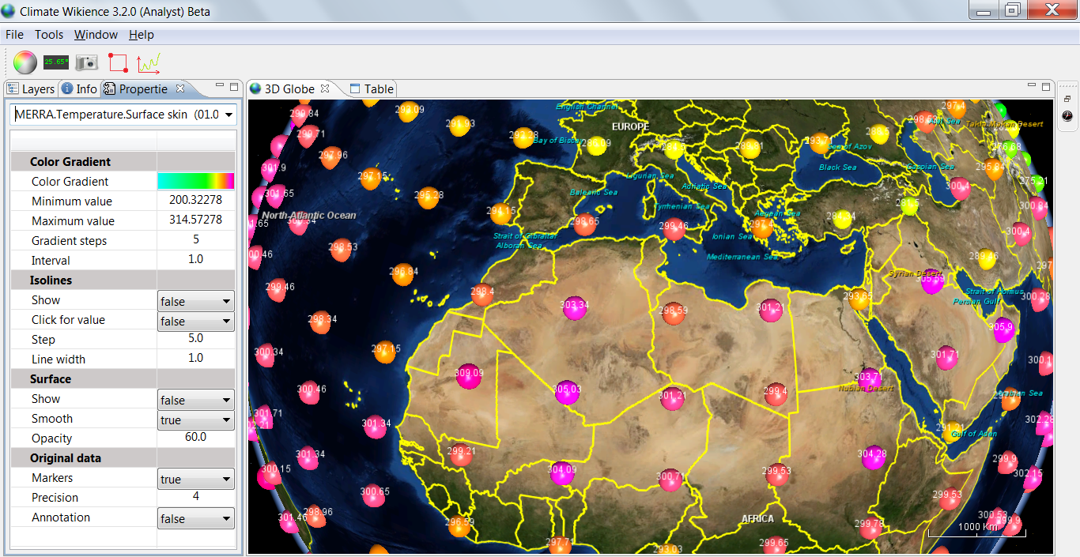Select the 305.9 marker
The image size is (1080, 557).
coord(1003,329)
